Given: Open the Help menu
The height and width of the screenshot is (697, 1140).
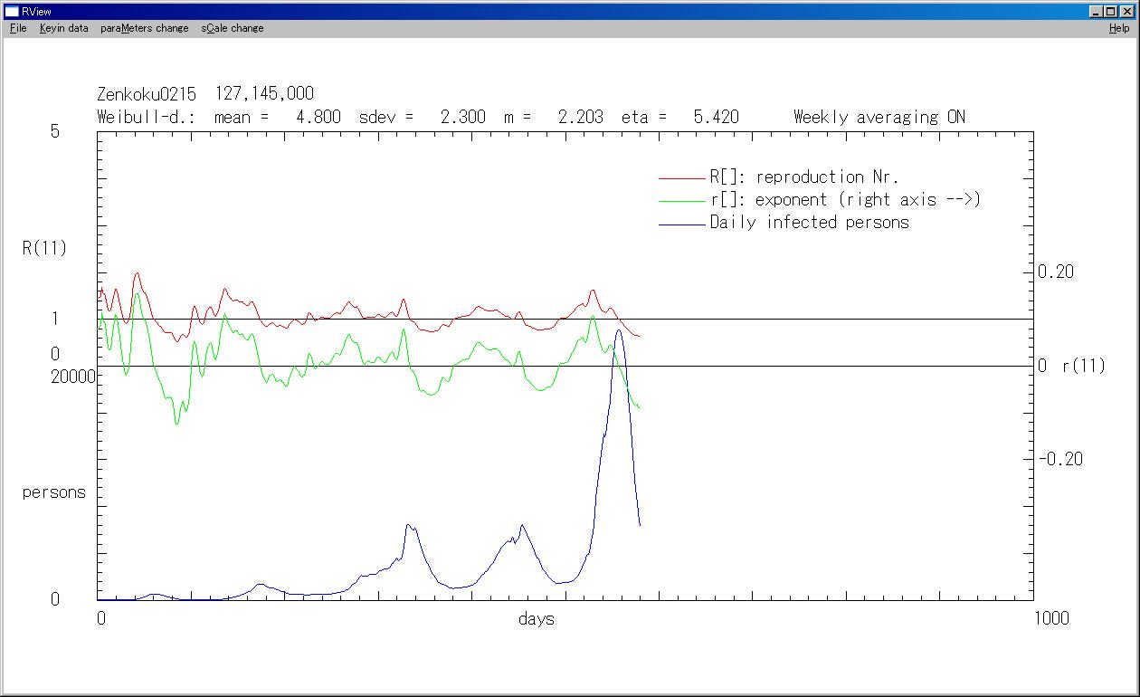Looking at the screenshot, I should [x=1119, y=28].
